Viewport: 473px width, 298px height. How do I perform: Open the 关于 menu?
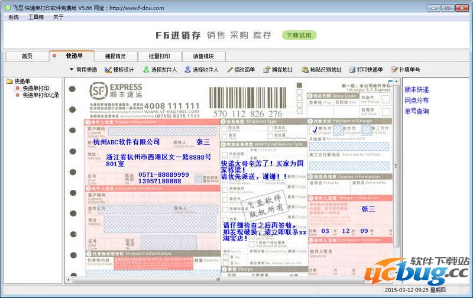pos(58,17)
